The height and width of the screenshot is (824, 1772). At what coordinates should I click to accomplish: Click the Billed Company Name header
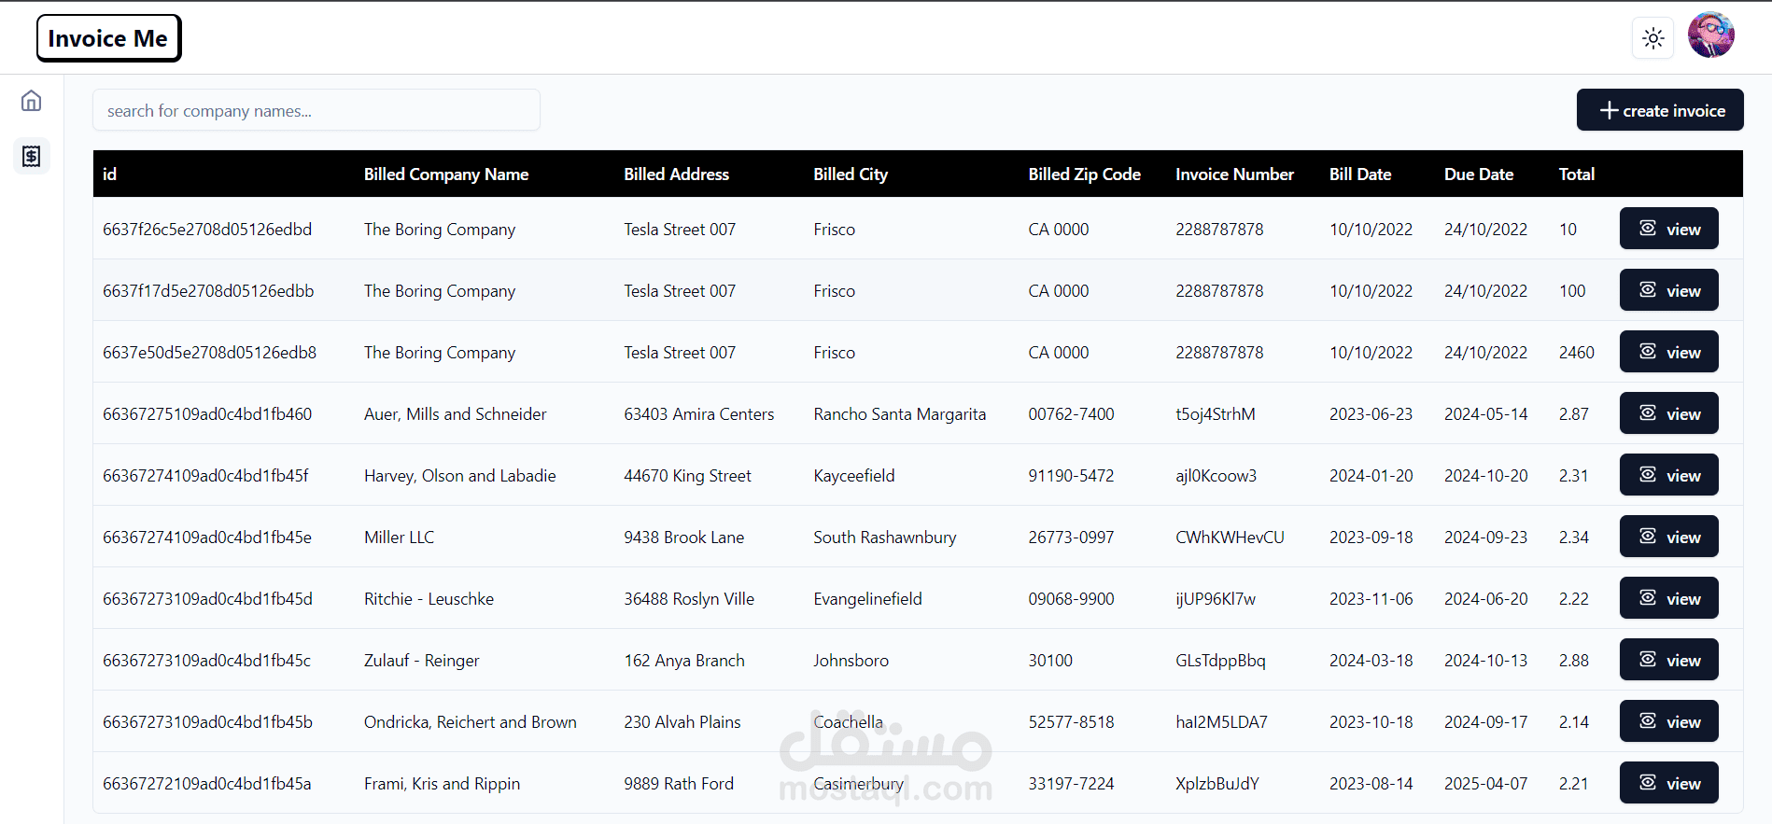446,175
